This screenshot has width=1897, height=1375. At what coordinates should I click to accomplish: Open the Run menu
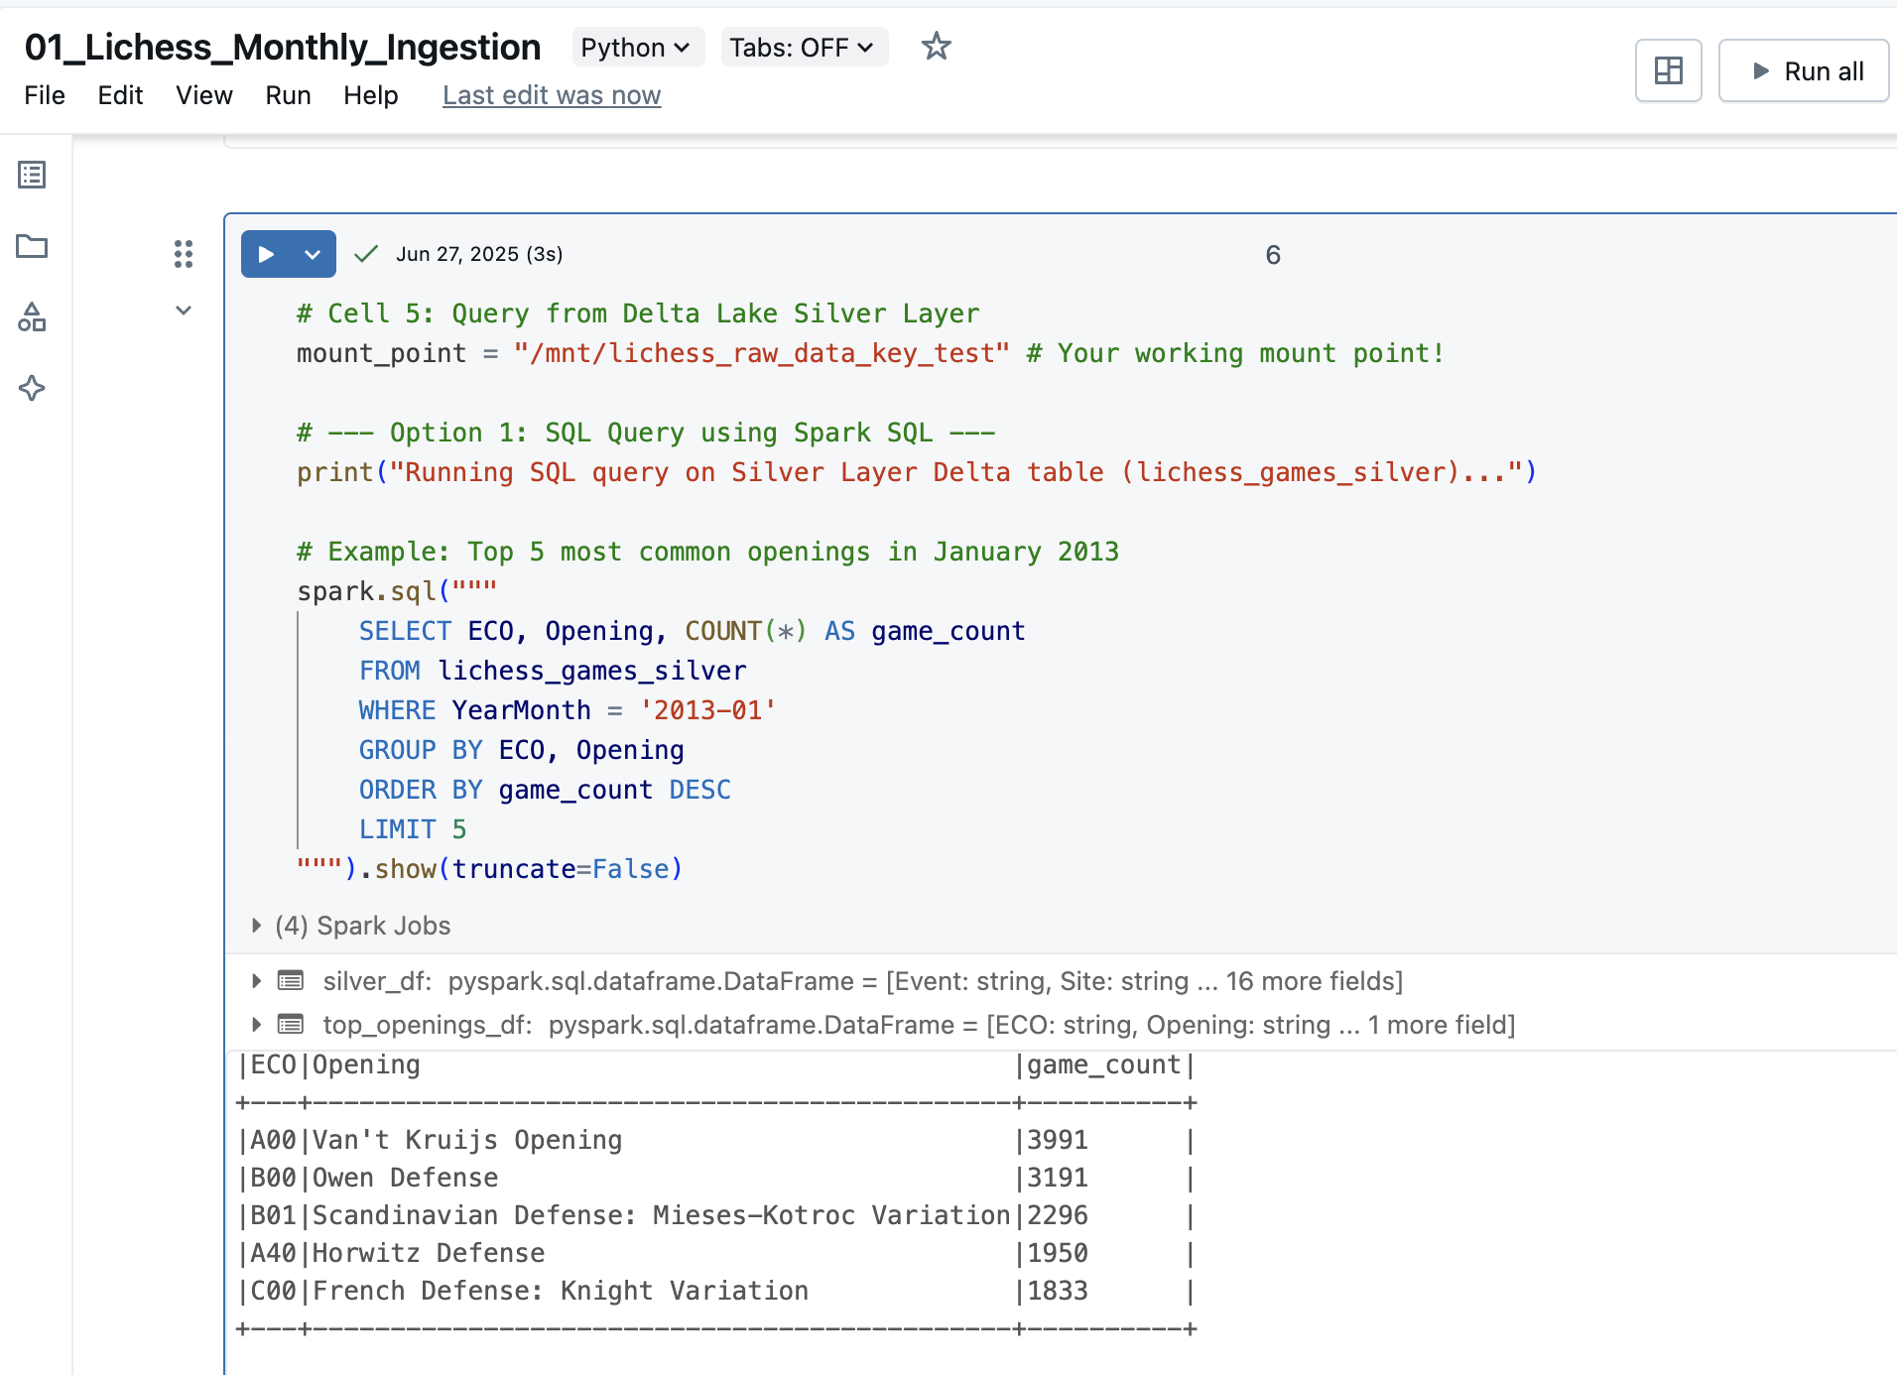click(x=288, y=95)
